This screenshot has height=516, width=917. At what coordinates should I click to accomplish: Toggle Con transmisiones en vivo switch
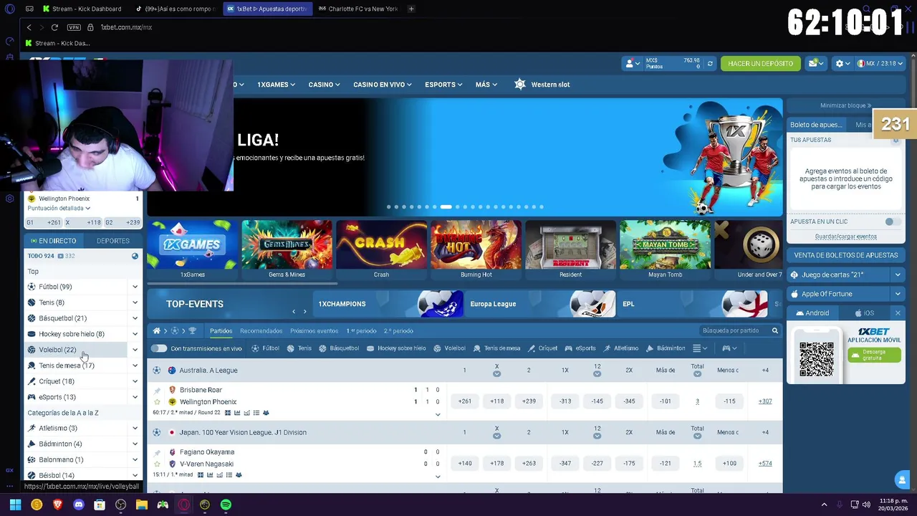pos(159,348)
